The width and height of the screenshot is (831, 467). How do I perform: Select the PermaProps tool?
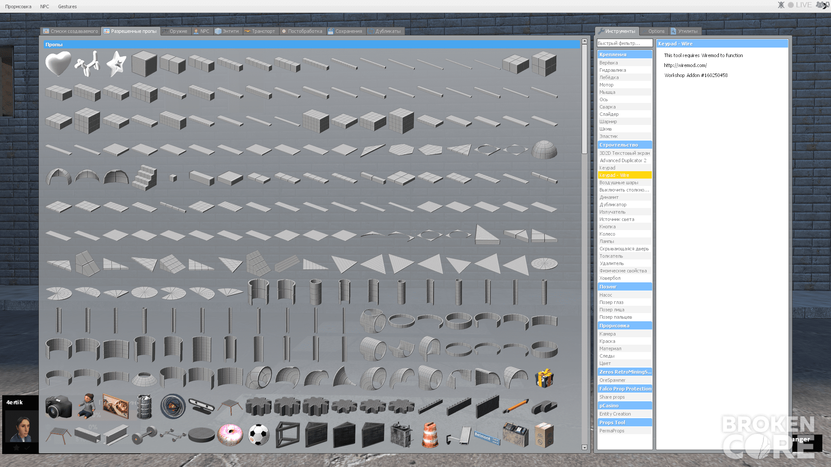pos(625,431)
